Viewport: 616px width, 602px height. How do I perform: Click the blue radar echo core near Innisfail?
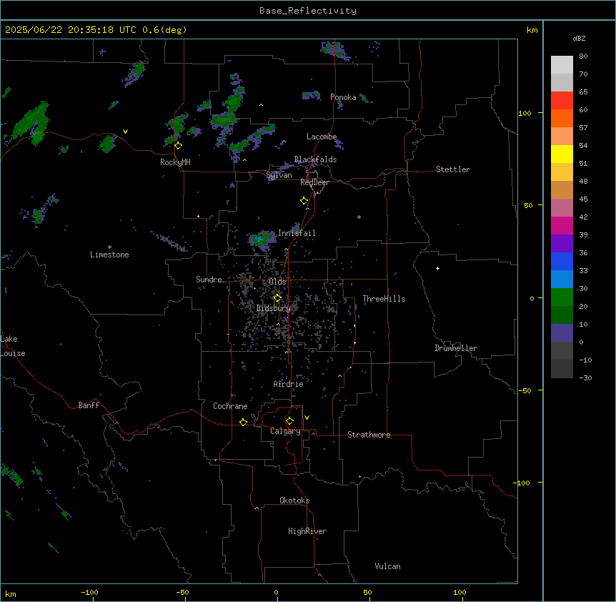pos(259,239)
